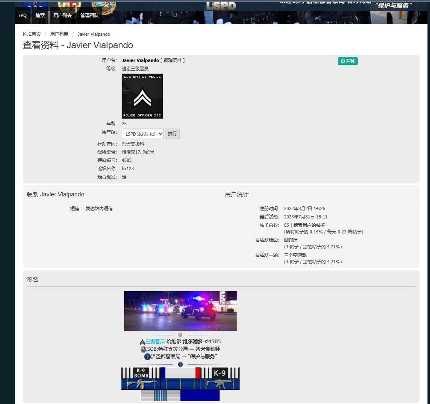Open the FAQ menu item

click(x=22, y=16)
